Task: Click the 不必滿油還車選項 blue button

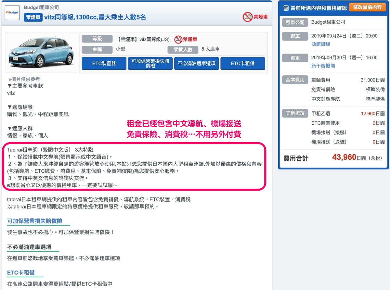Action: click(x=196, y=64)
